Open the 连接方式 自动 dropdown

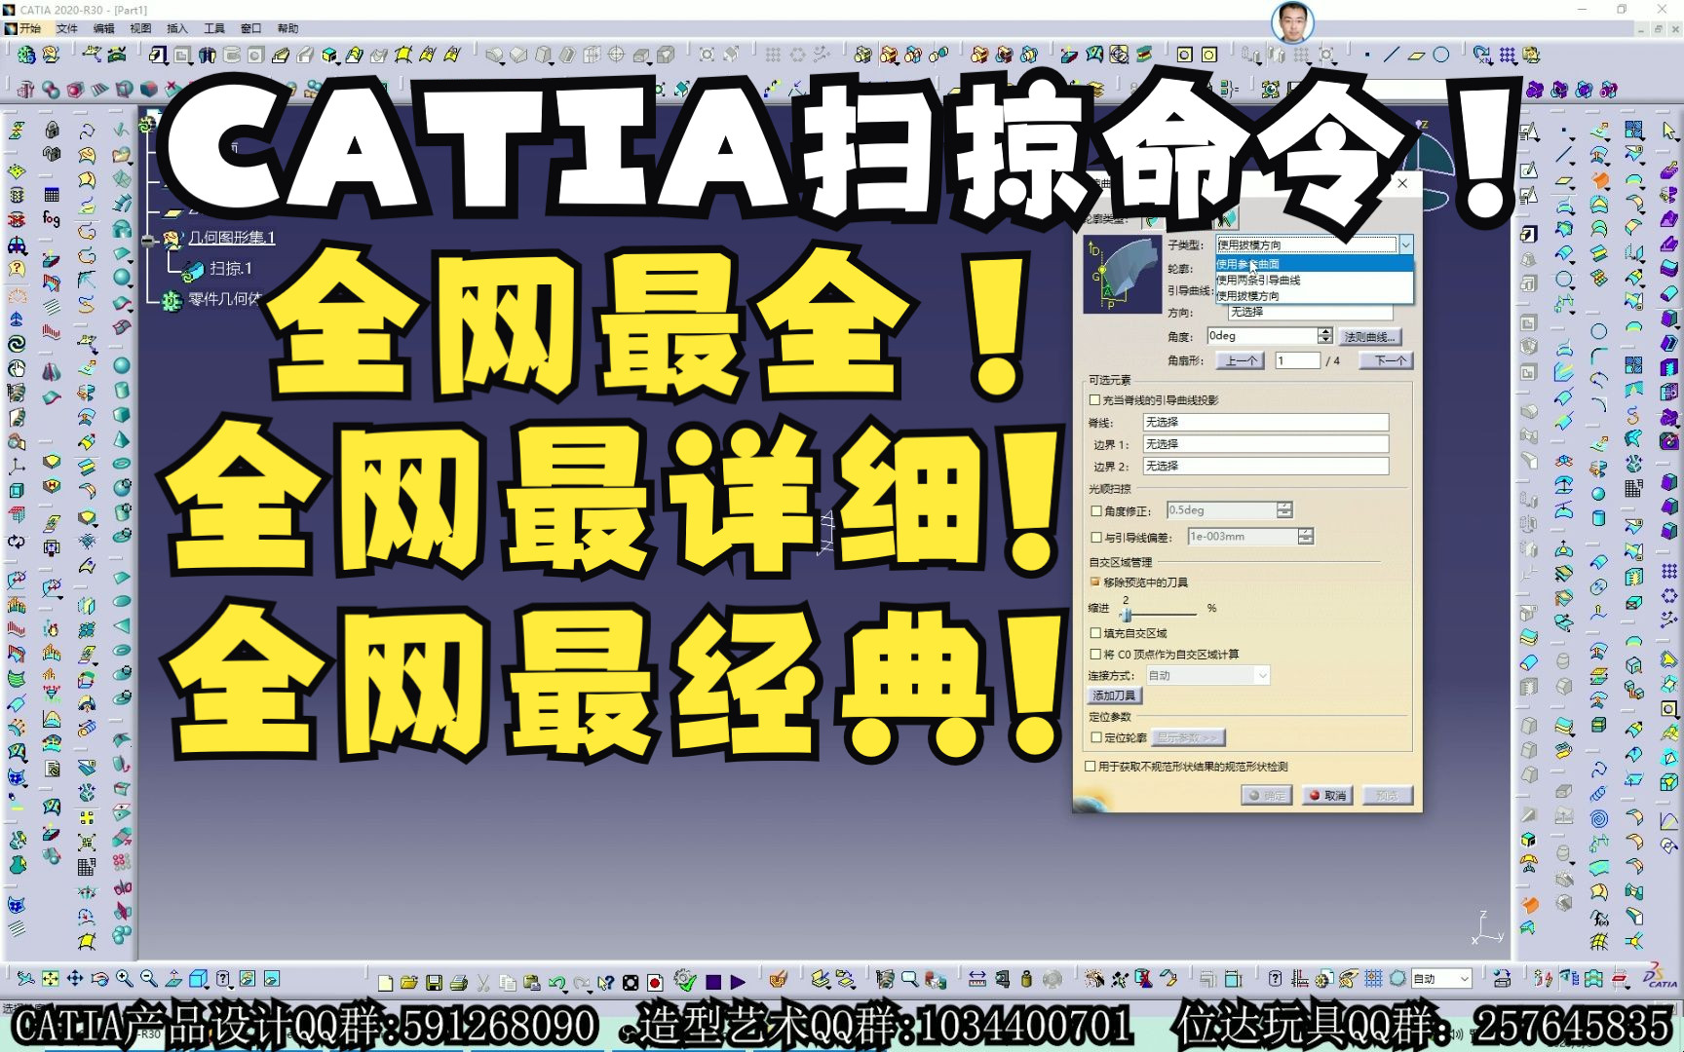1207,675
